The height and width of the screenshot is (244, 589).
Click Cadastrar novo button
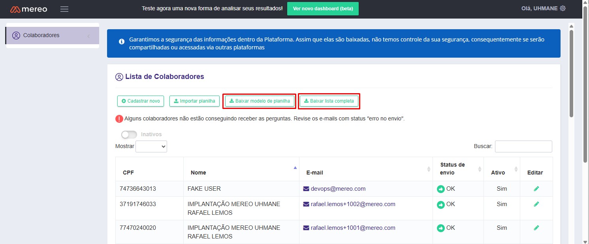click(x=141, y=101)
